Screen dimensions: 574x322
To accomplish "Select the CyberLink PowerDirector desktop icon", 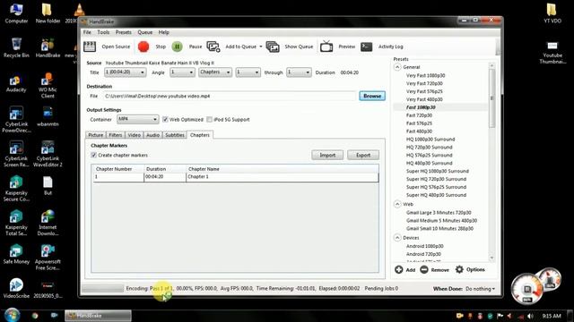I will [x=16, y=119].
